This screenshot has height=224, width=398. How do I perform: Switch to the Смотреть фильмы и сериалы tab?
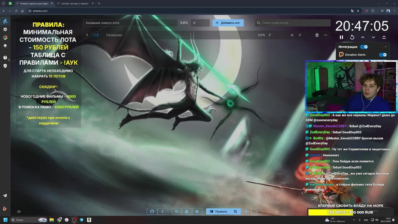75,3
